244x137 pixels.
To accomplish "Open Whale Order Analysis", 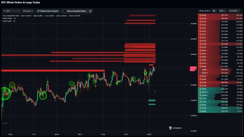I will (x=48, y=11).
